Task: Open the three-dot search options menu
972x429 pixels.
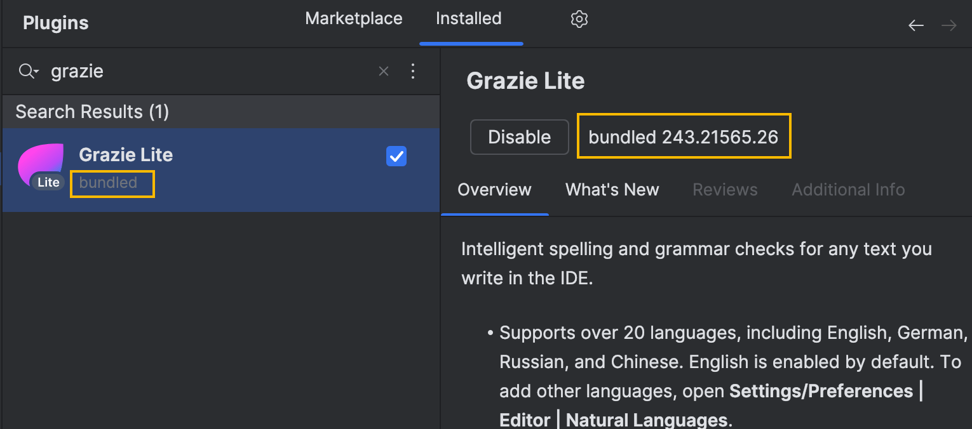Action: pos(413,71)
